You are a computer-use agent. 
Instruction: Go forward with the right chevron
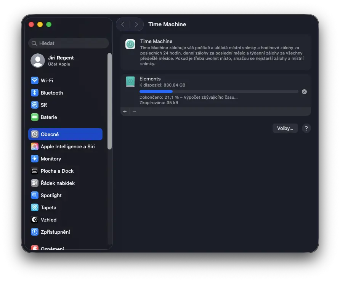[x=136, y=24]
